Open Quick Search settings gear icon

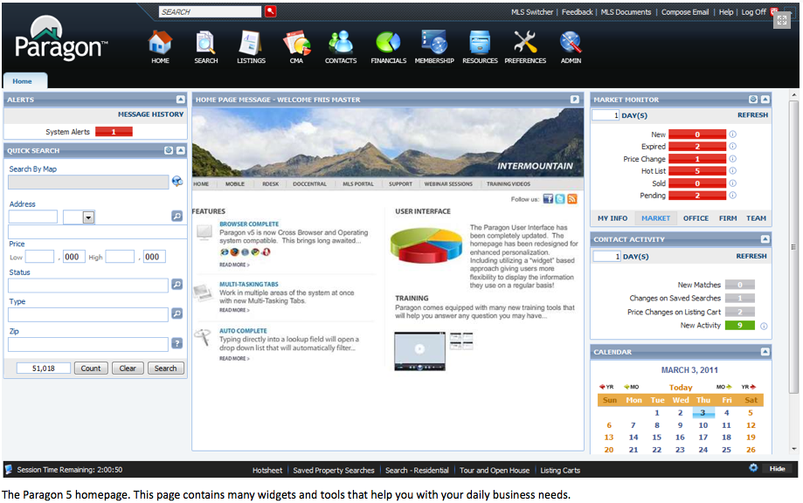pos(169,150)
